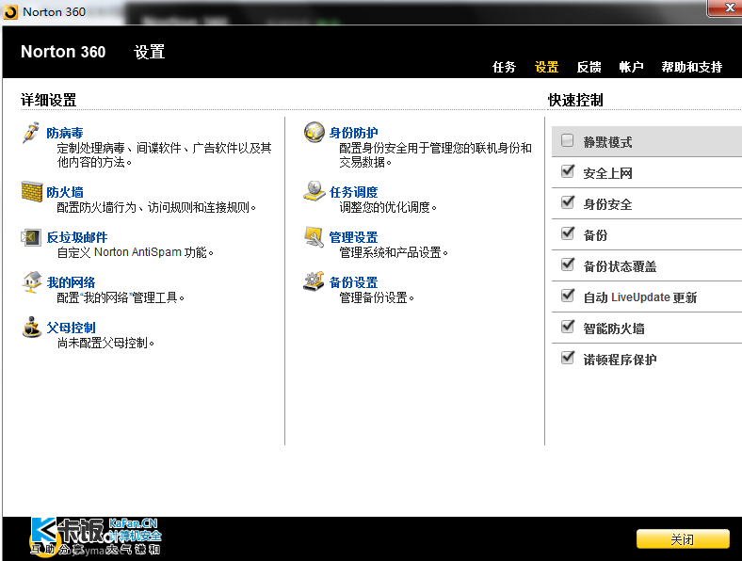The height and width of the screenshot is (561, 742).
Task: Uncheck the 备份 checkbox
Action: [x=568, y=233]
